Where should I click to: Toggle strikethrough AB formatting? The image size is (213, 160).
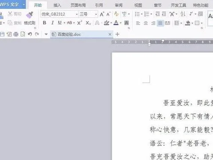(x=70, y=23)
